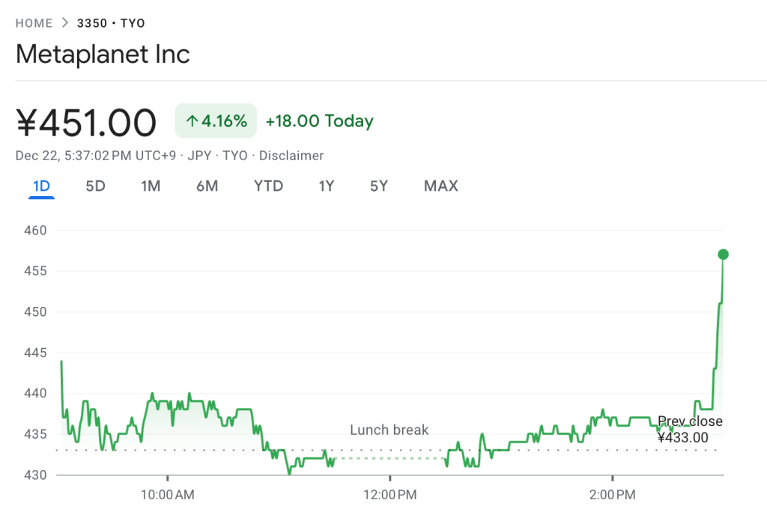Click the breadcrumb chevron after HOME
Image resolution: width=767 pixels, height=521 pixels.
click(x=64, y=23)
